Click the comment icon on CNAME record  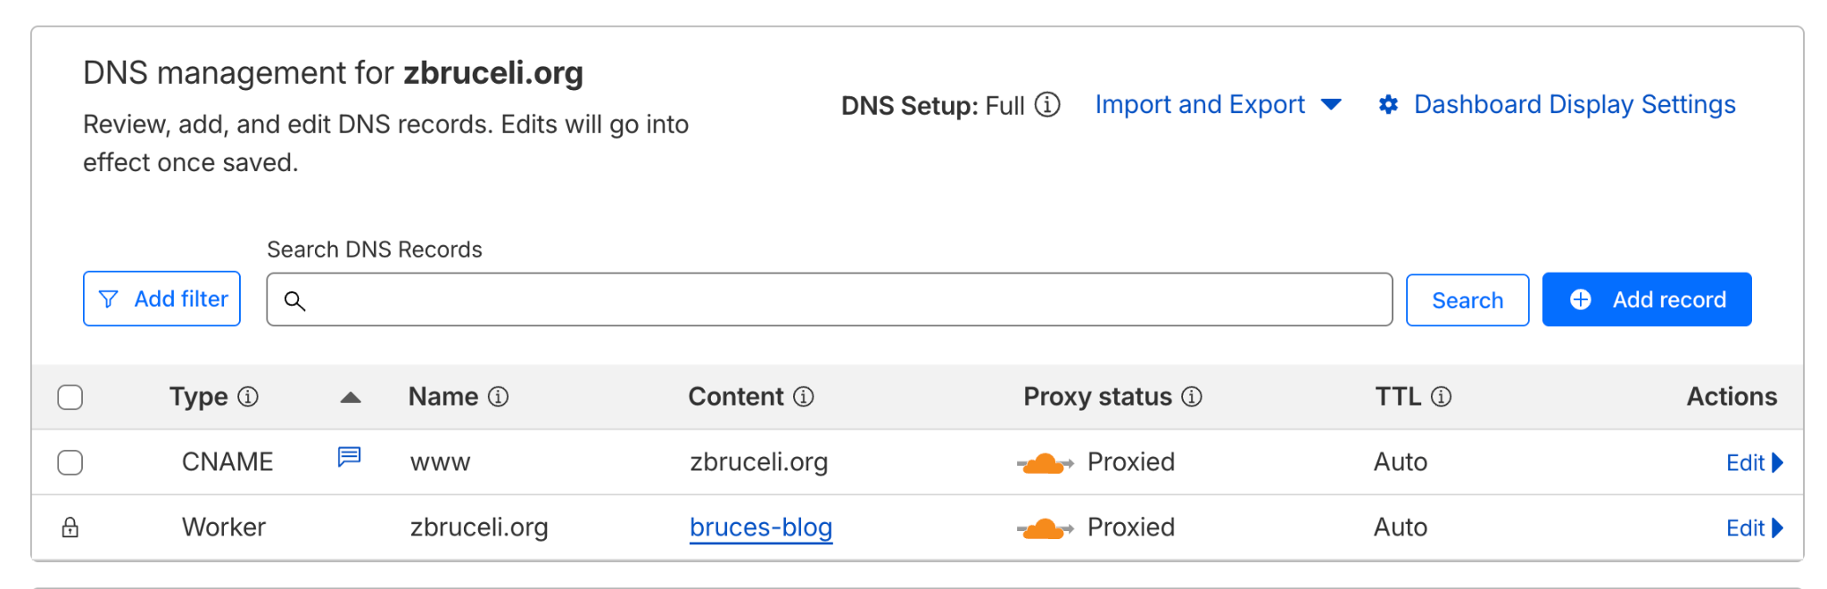click(349, 457)
